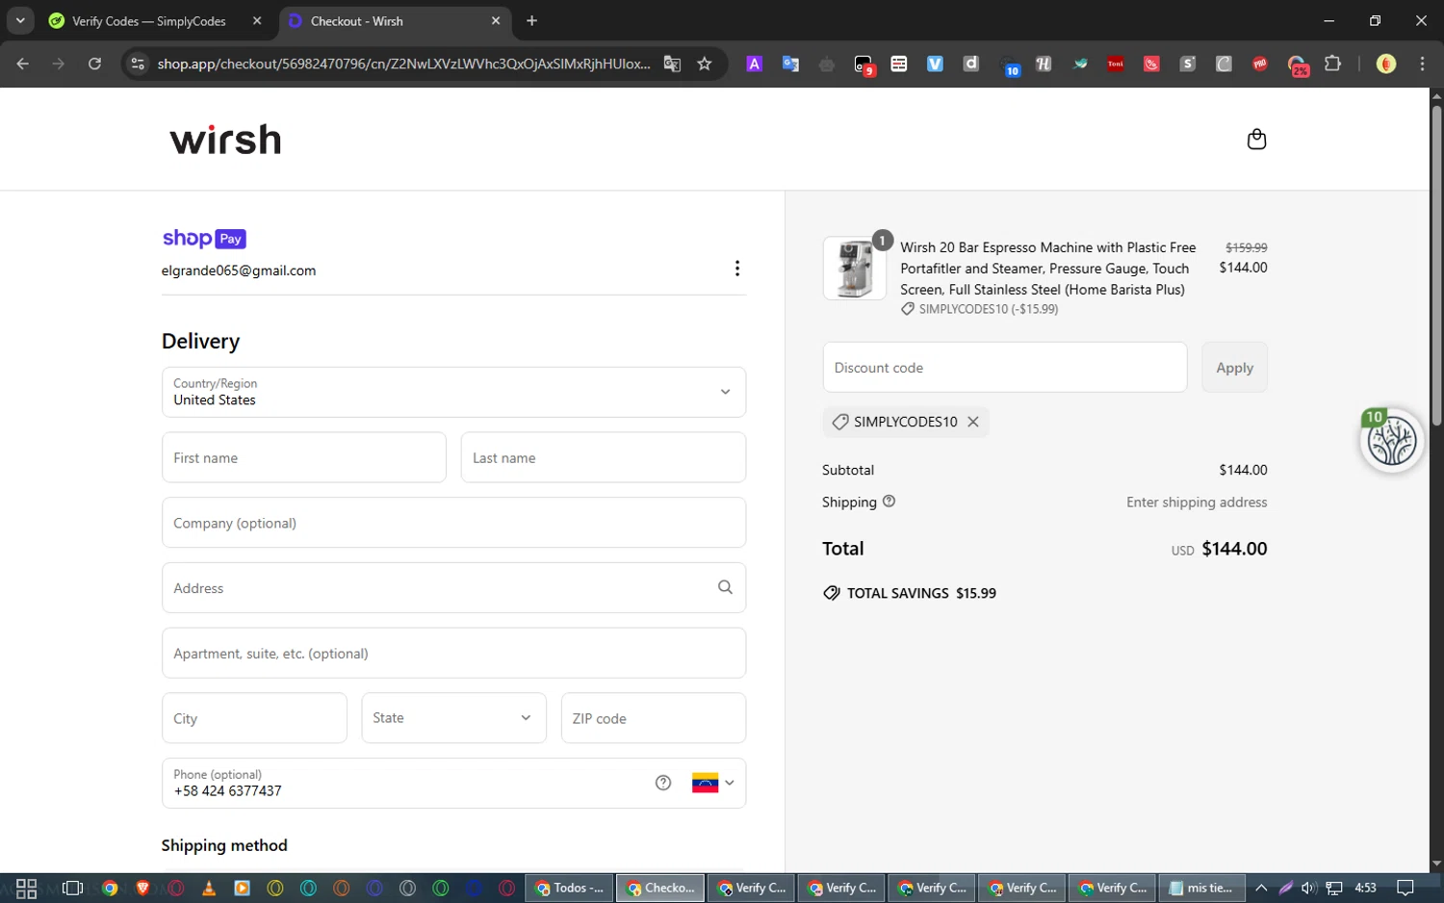This screenshot has height=903, width=1444.
Task: Go back to the previous page
Action: (23, 64)
